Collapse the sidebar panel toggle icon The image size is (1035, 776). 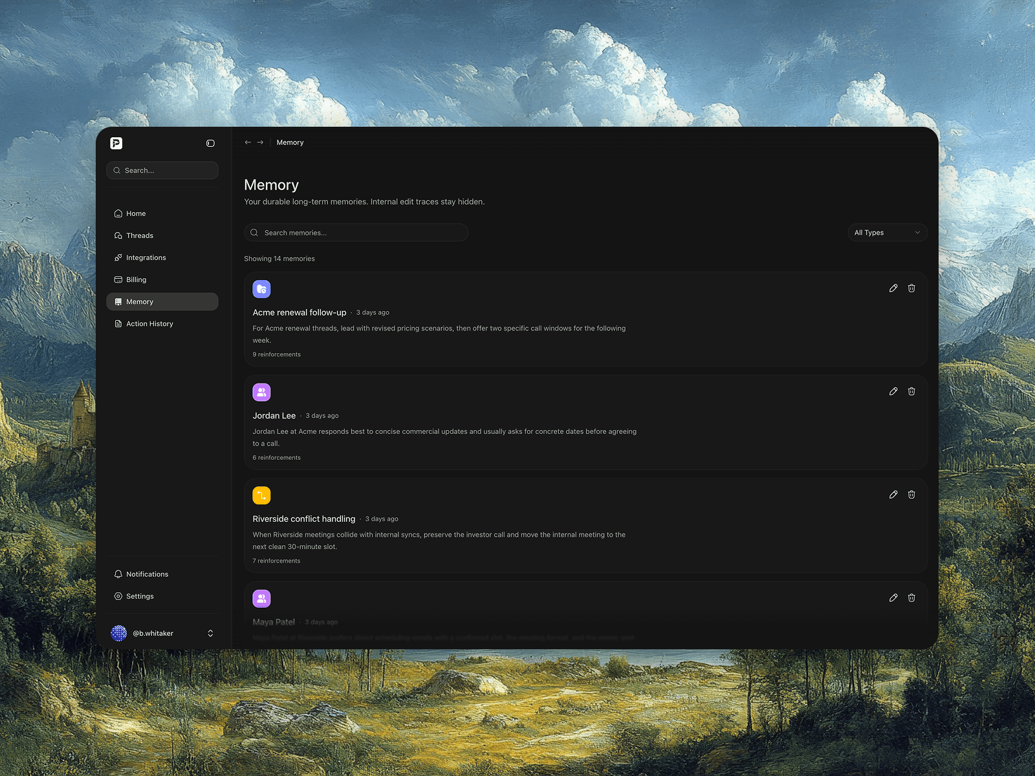click(x=210, y=144)
